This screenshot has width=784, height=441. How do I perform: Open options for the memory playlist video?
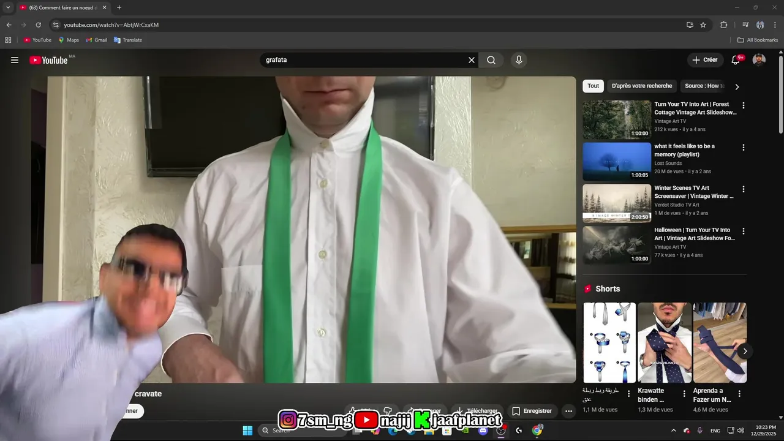coord(744,148)
